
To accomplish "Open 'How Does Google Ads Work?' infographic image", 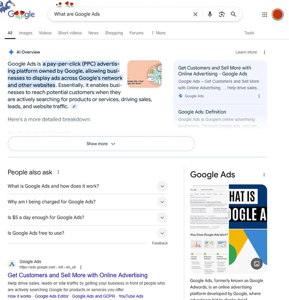I will (x=209, y=251).
